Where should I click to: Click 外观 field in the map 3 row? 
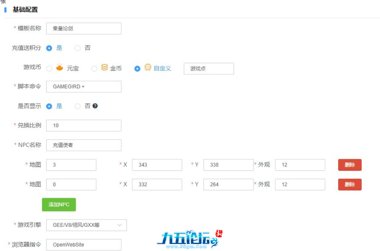click(x=300, y=165)
